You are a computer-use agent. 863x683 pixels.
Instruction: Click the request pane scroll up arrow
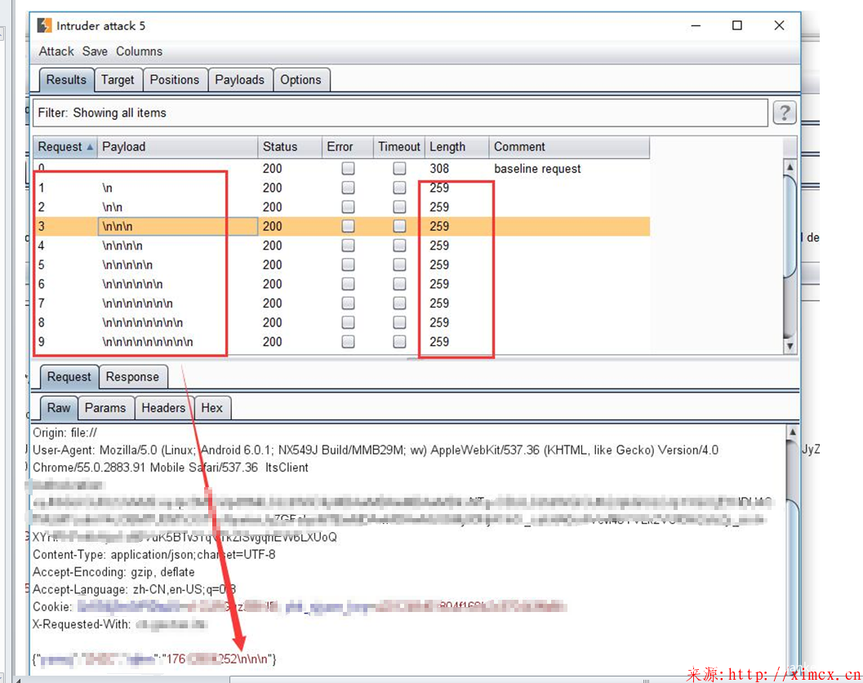tap(790, 432)
